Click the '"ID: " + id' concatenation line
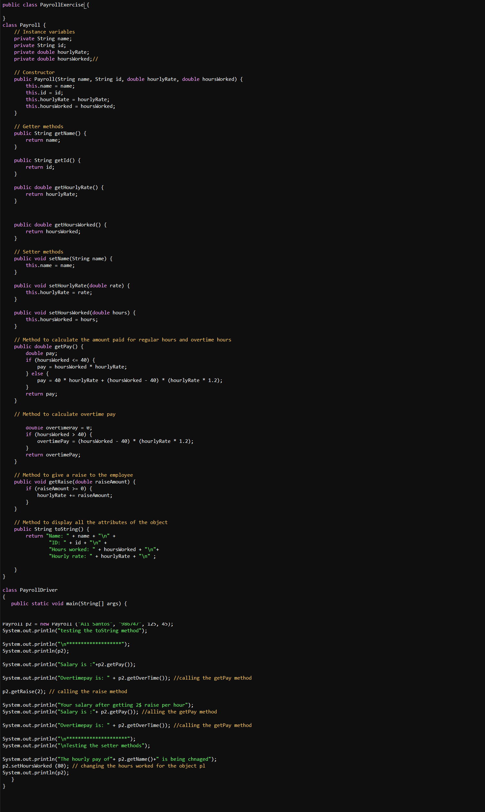This screenshot has height=812, width=485. [78, 543]
